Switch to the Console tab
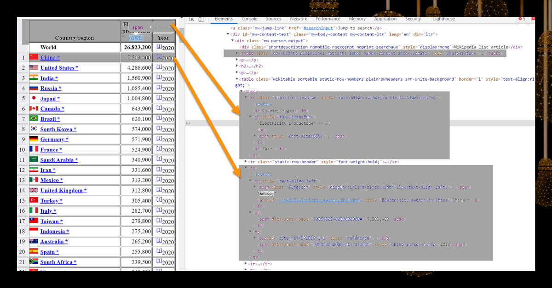The width and height of the screenshot is (552, 288). (249, 19)
